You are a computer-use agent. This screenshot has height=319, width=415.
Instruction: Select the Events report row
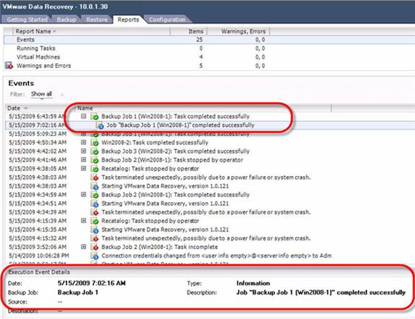pos(209,40)
